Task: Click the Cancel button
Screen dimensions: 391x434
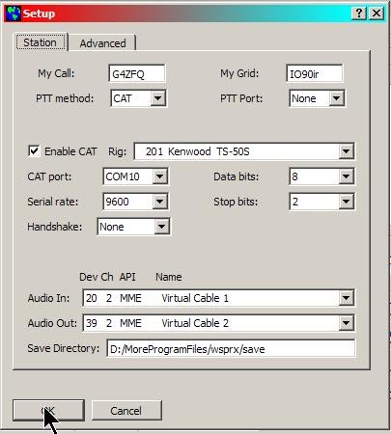Action: [126, 410]
